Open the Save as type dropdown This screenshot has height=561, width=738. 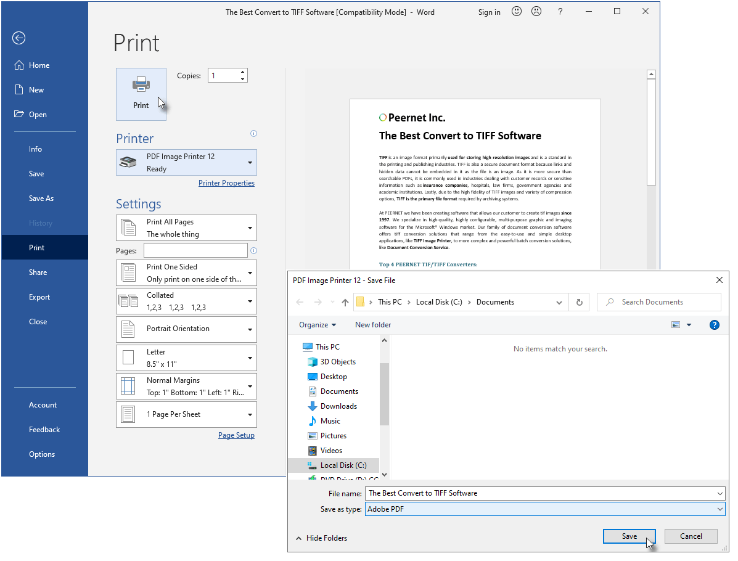click(720, 509)
